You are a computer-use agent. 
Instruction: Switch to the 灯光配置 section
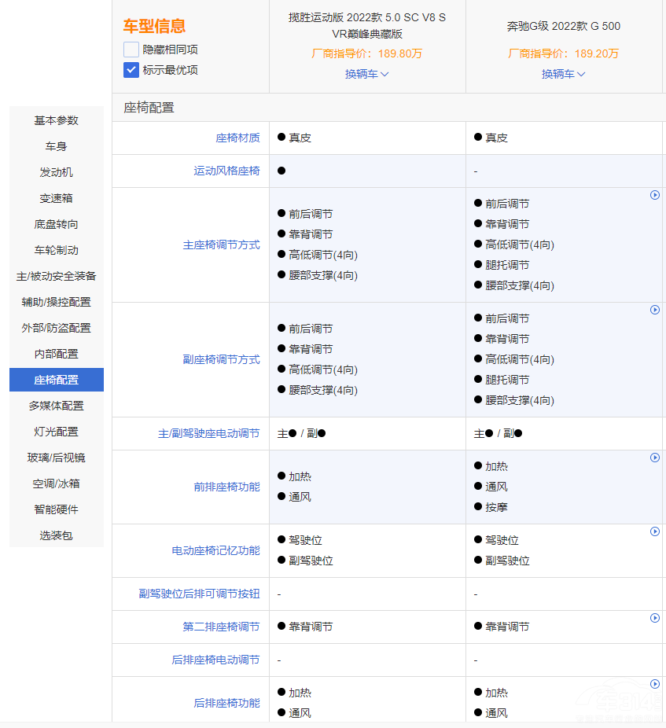click(x=56, y=432)
